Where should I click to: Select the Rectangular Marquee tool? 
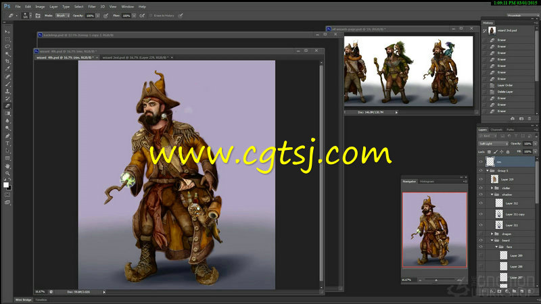7,39
